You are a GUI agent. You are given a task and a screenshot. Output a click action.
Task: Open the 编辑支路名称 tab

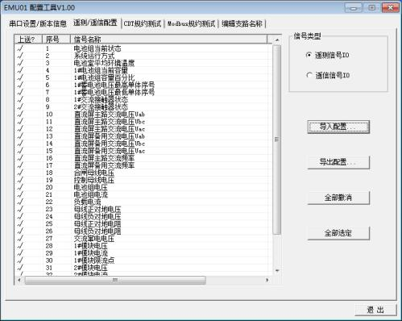[242, 23]
